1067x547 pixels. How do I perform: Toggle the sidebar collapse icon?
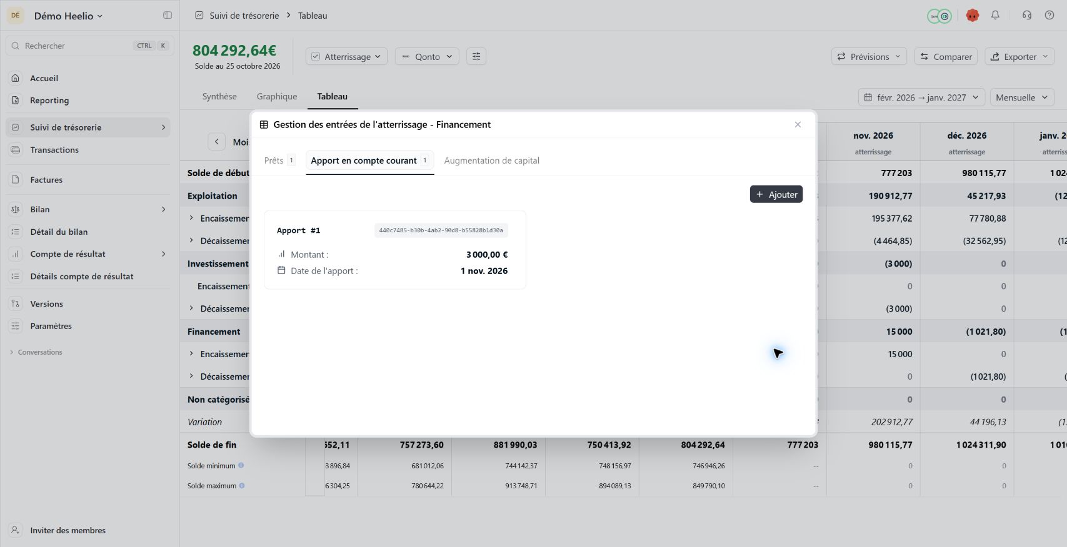(168, 15)
